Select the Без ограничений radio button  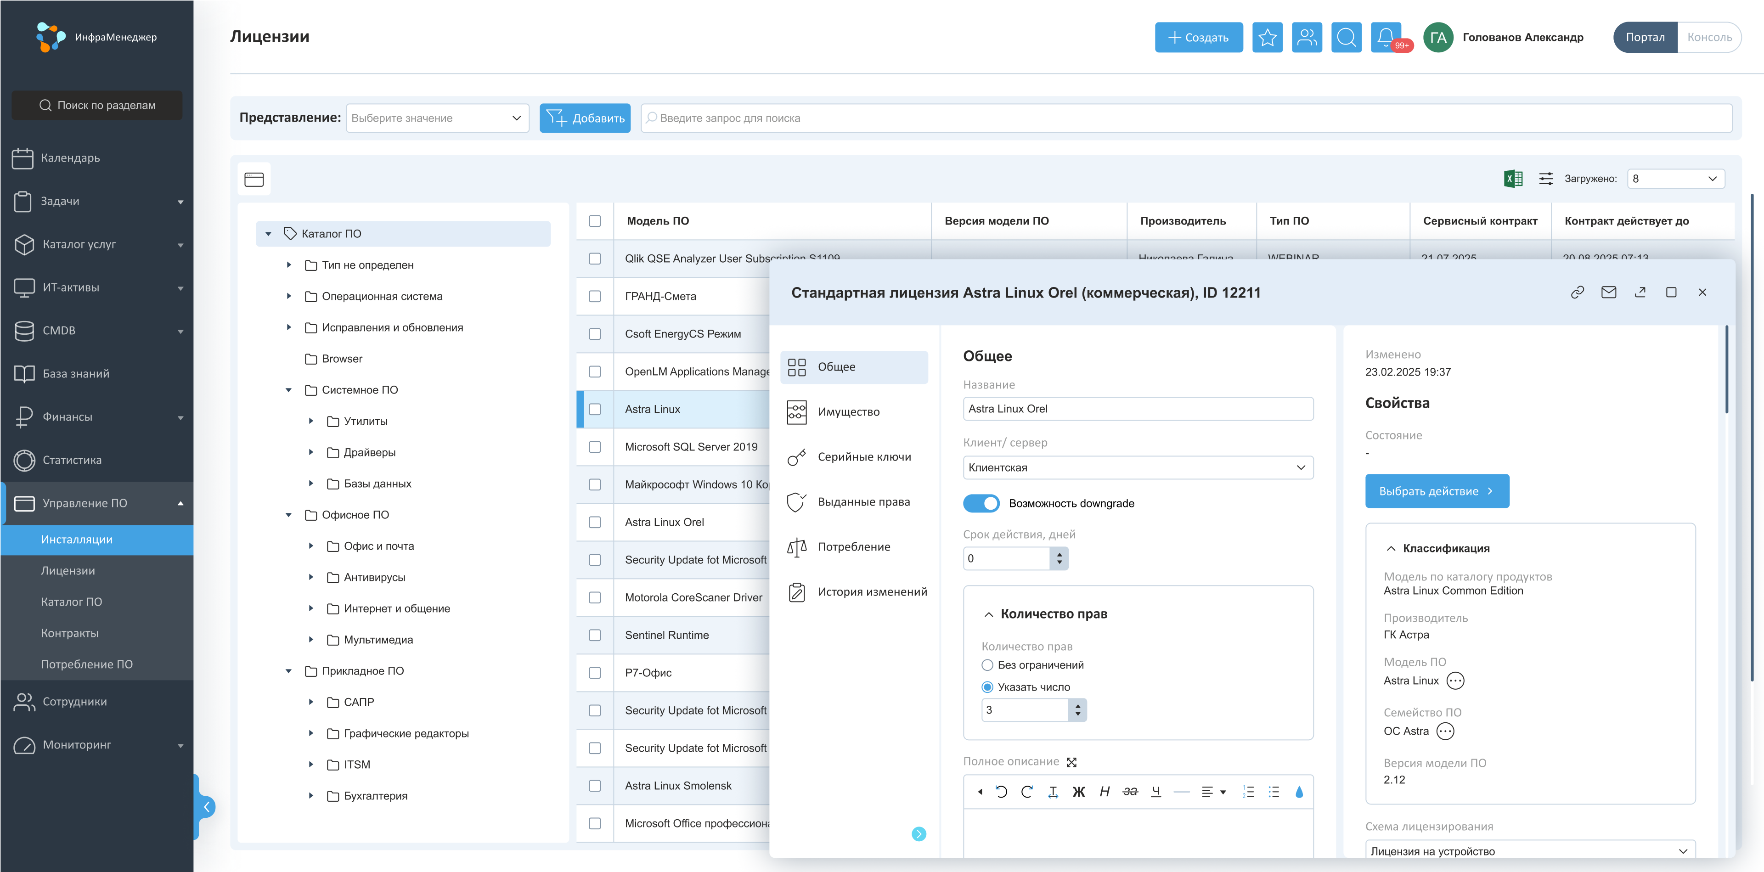tap(987, 664)
